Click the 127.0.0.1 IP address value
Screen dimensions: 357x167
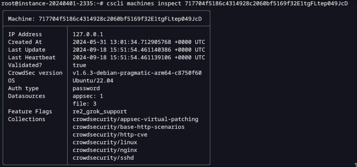88,34
